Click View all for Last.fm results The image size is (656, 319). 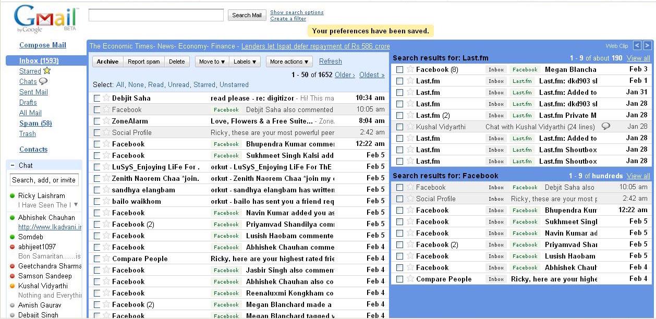coord(638,58)
